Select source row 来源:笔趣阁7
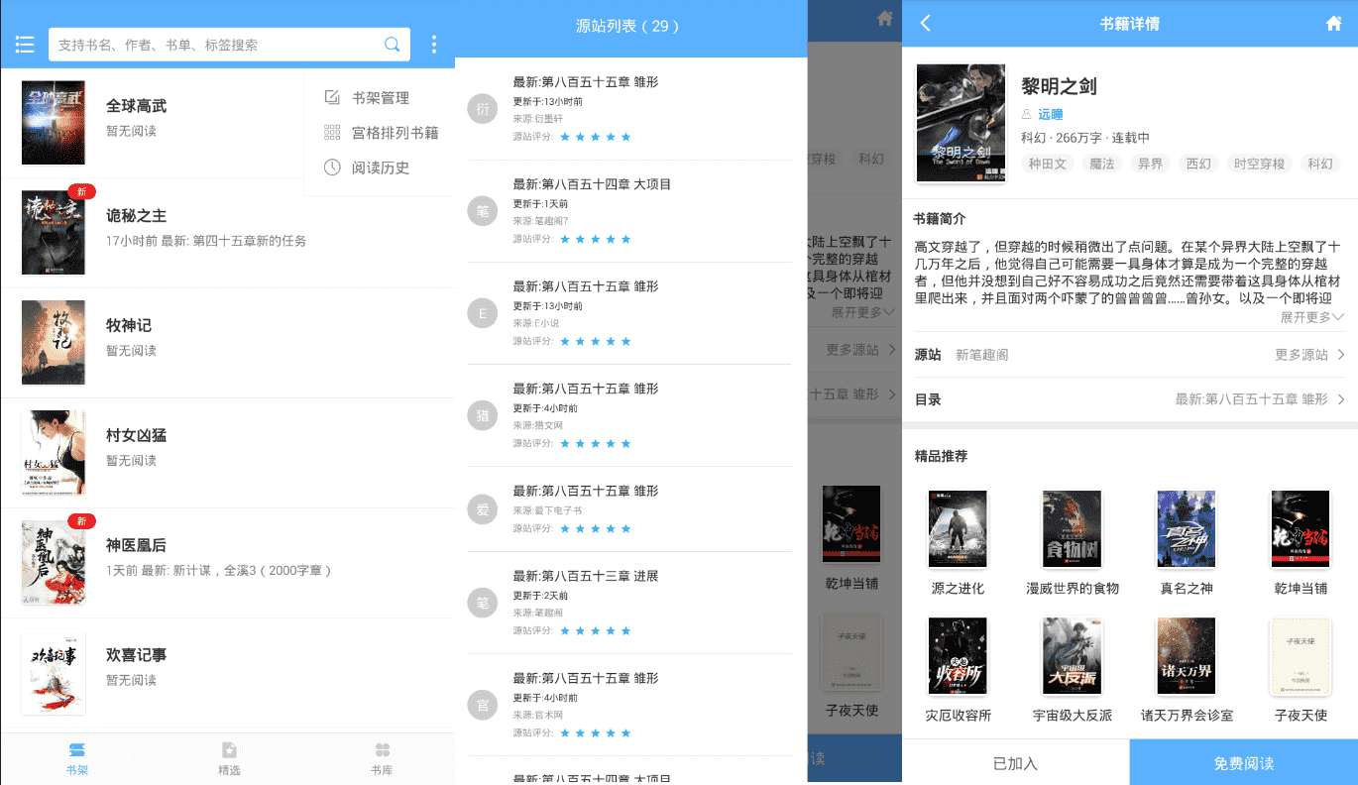The image size is (1358, 785). click(x=630, y=211)
